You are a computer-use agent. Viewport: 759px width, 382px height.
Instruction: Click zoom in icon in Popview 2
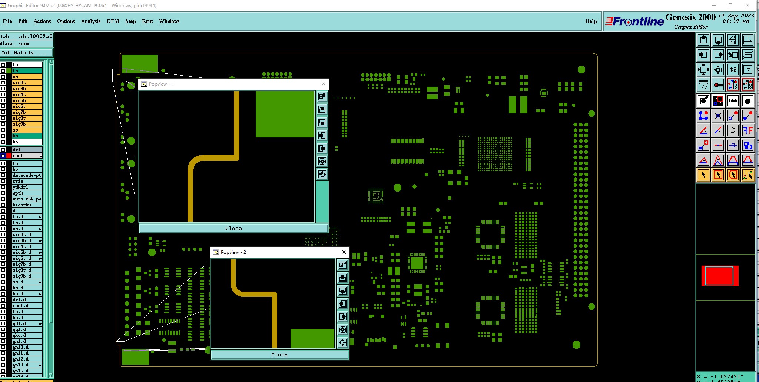(x=342, y=329)
